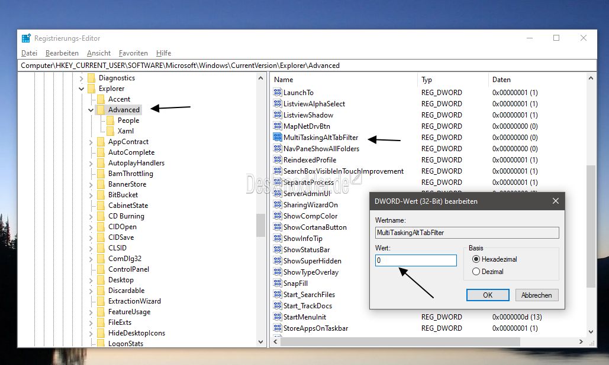Click the StartMenuInit DWORD icon

278,317
